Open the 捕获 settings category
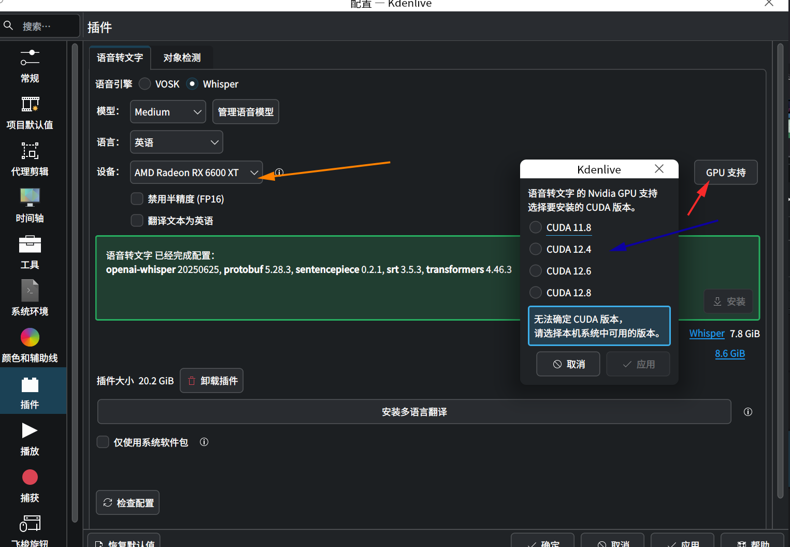The width and height of the screenshot is (790, 547). click(x=30, y=486)
